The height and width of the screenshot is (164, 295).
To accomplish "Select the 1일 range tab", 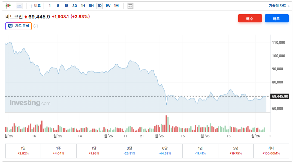I will (x=23, y=150).
